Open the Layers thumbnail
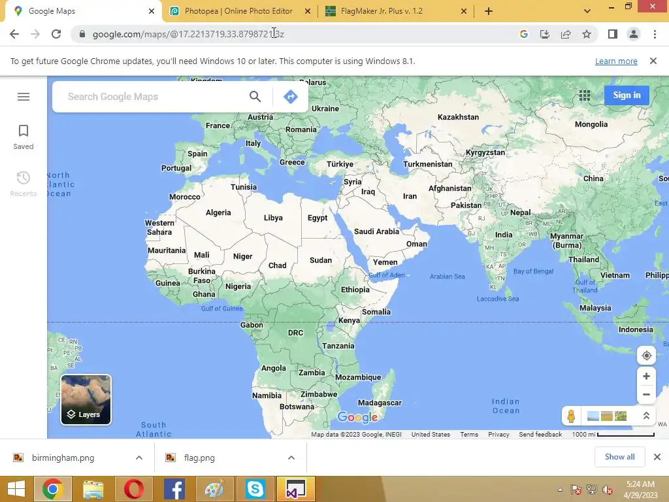Image resolution: width=669 pixels, height=502 pixels. coord(86,400)
